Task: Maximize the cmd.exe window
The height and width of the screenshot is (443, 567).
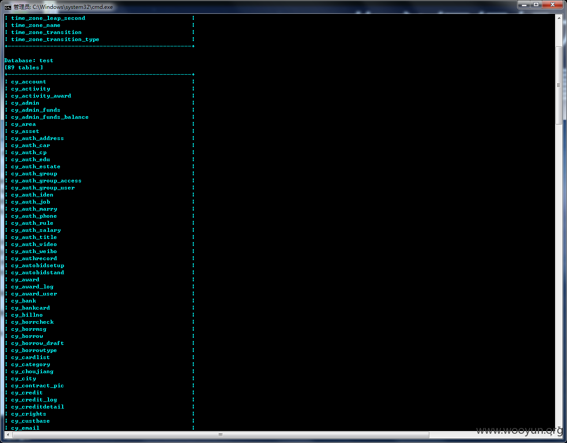Action: point(536,4)
